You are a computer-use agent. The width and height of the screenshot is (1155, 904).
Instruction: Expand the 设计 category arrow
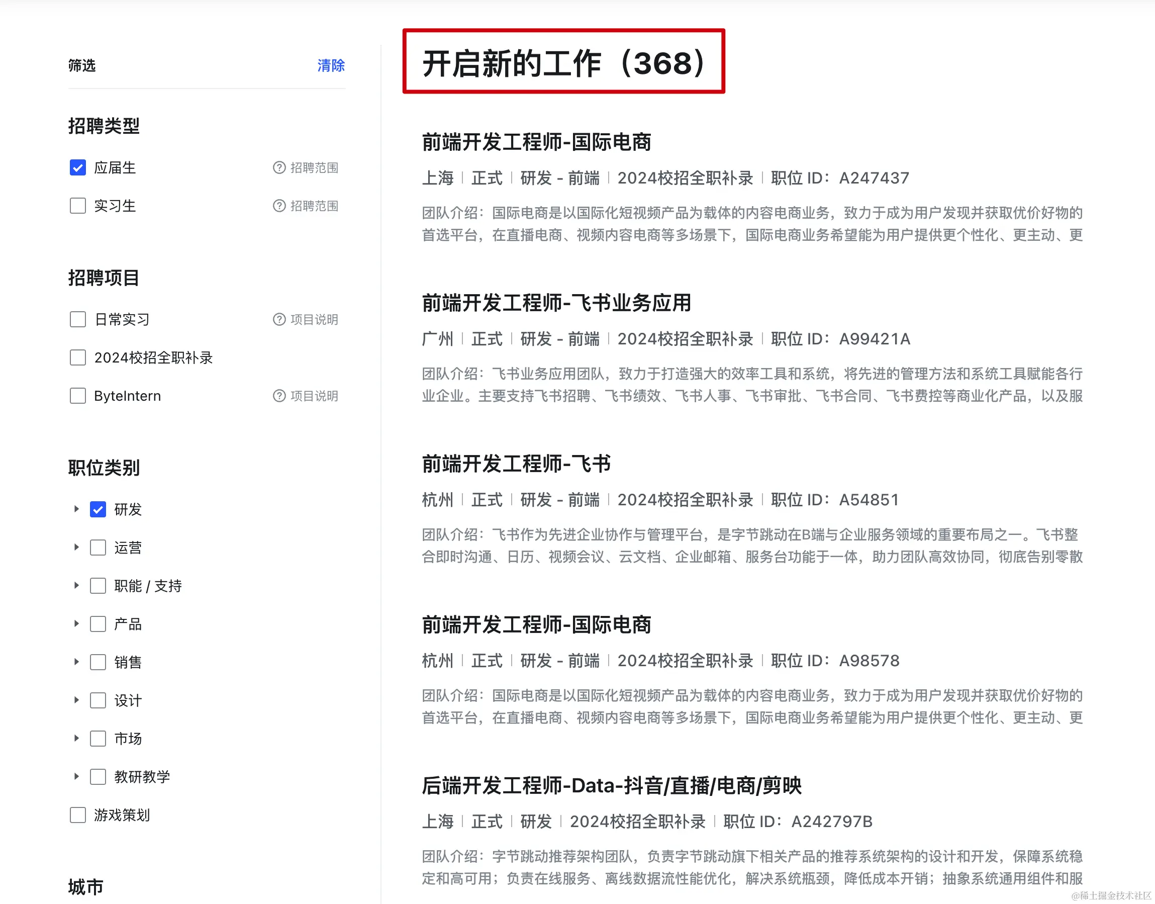click(76, 700)
